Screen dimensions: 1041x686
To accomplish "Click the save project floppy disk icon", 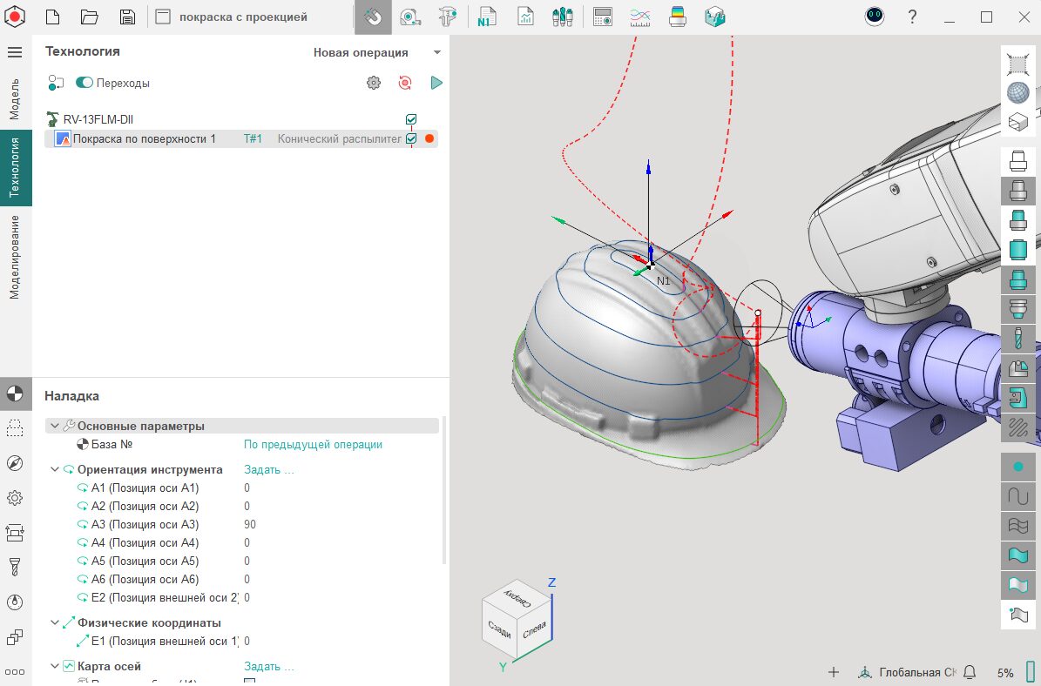I will coord(127,17).
